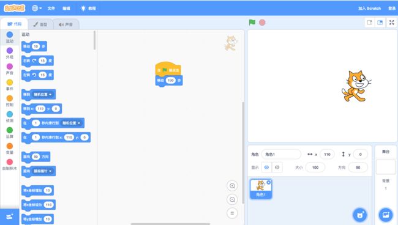
Task: Select the 控制 (Control) orange category
Action: 10,101
